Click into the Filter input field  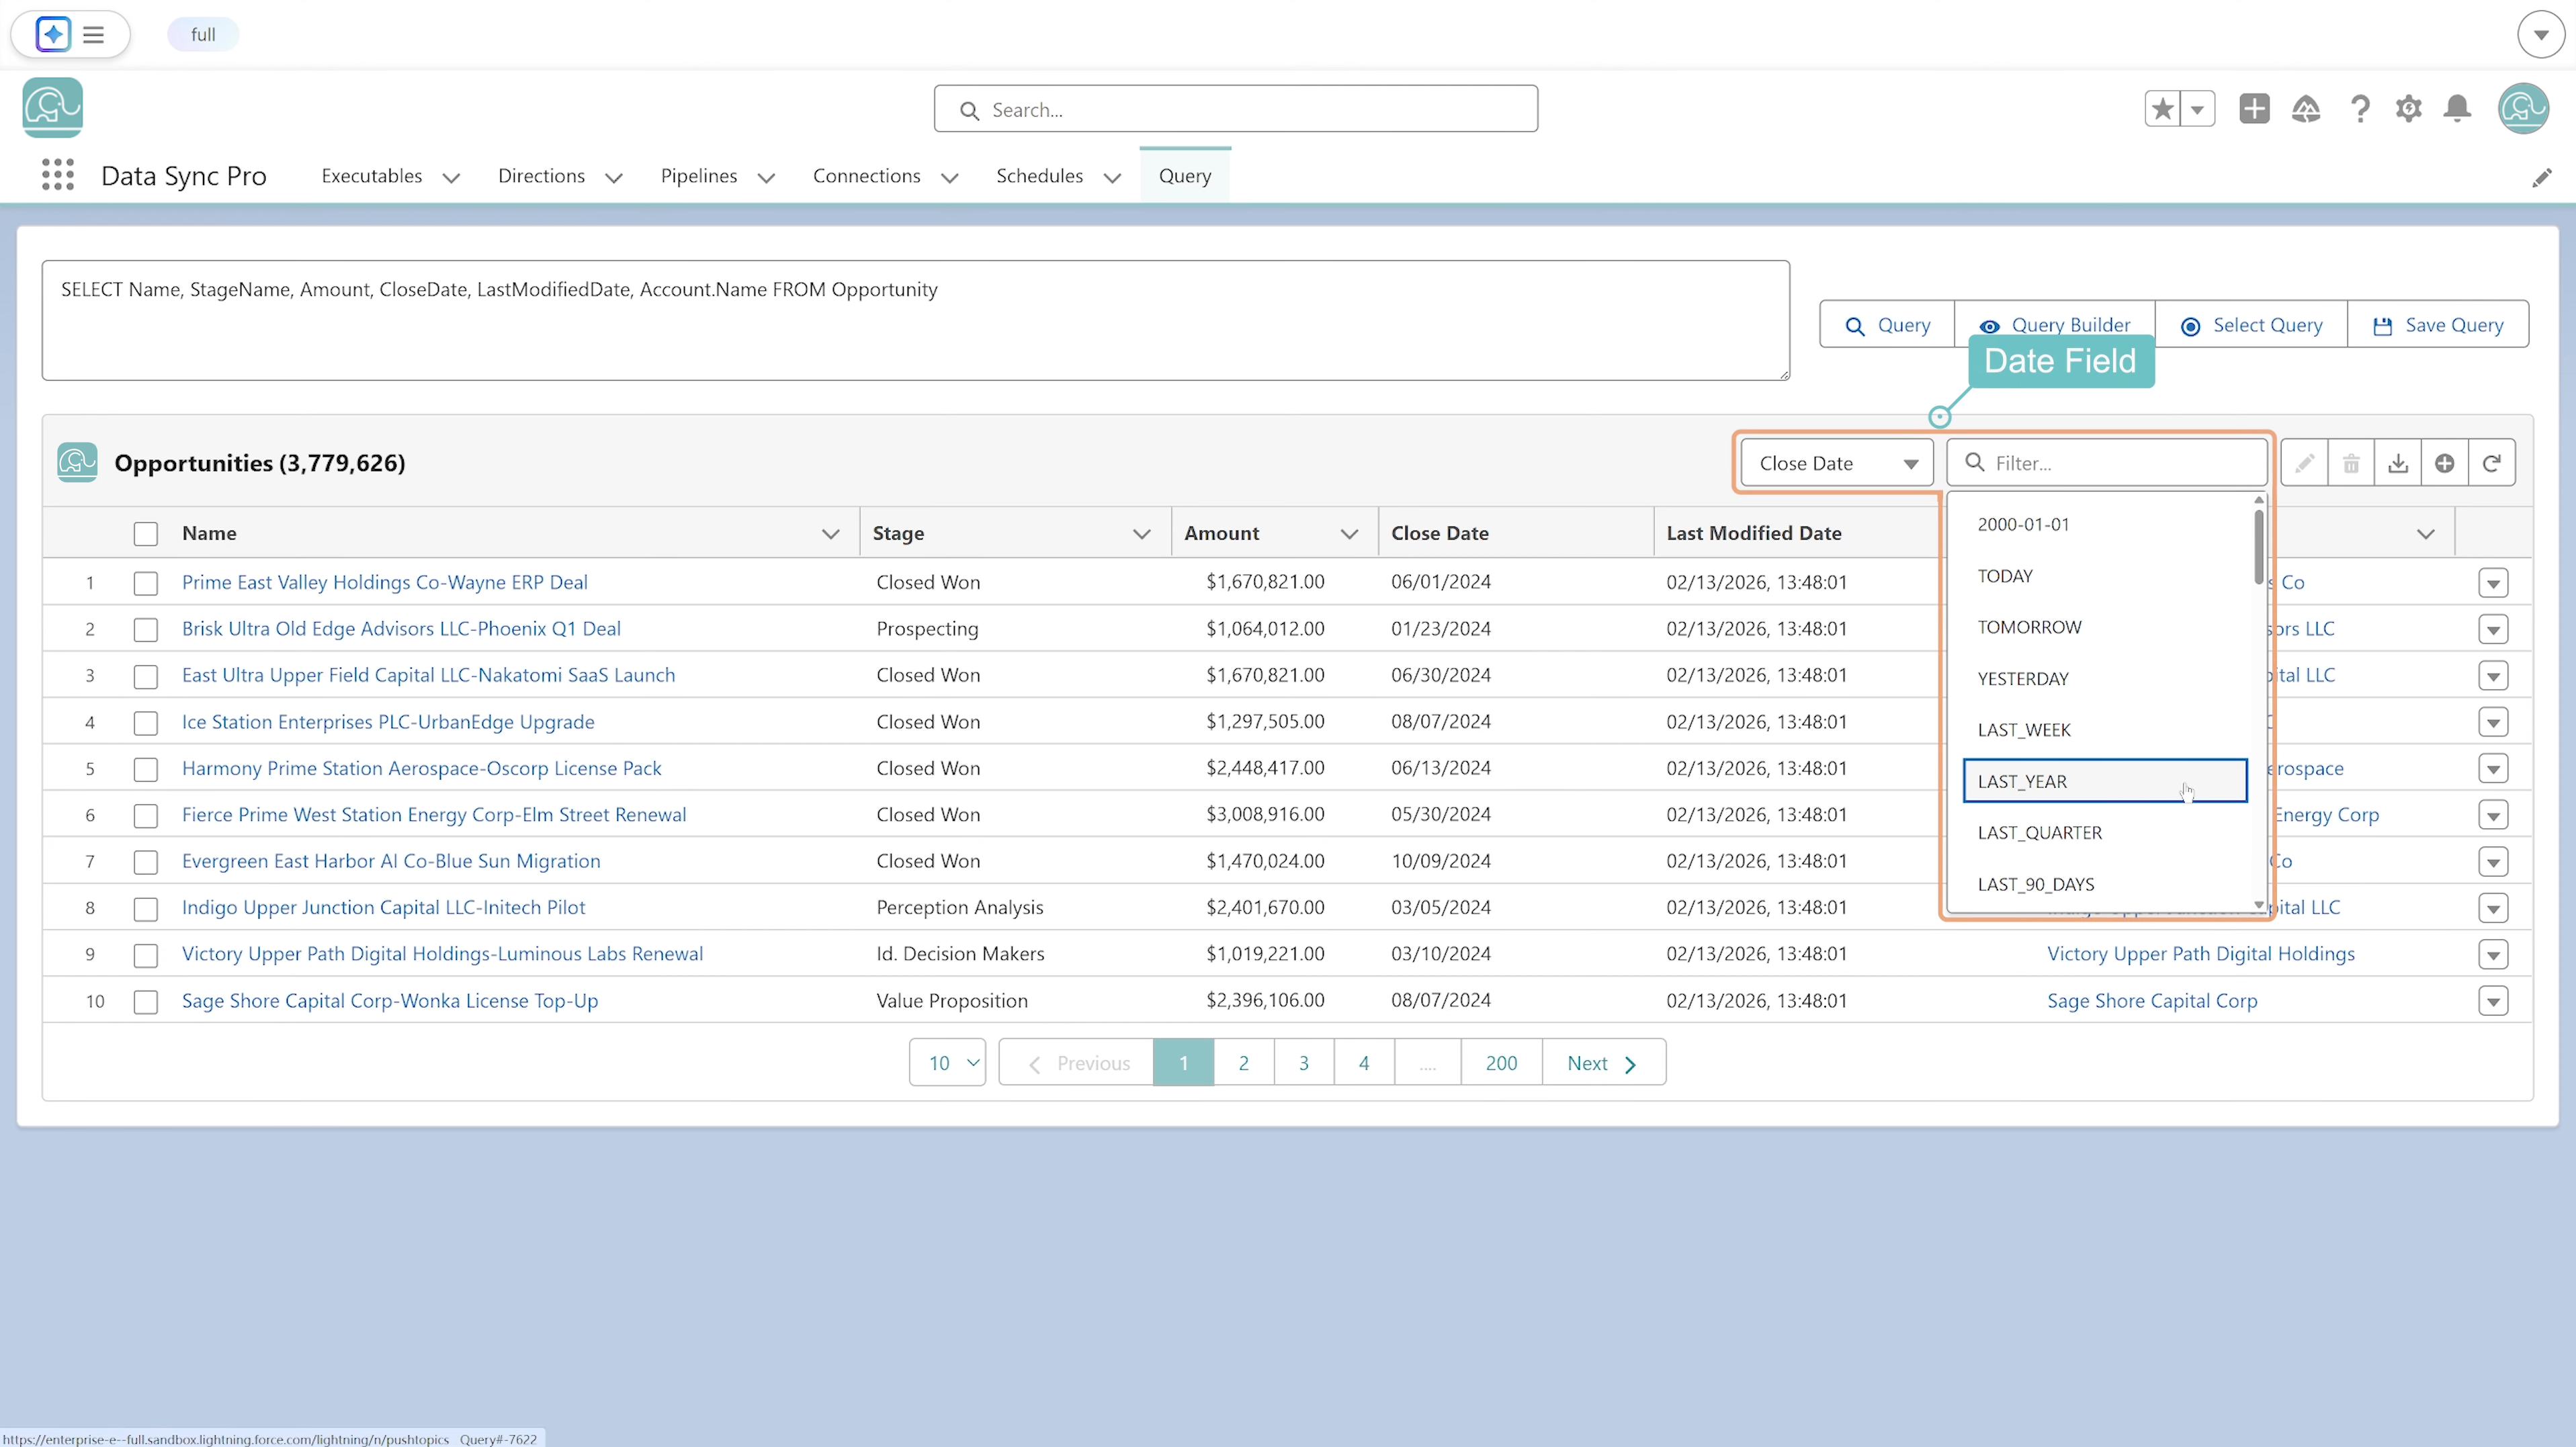tap(2107, 463)
